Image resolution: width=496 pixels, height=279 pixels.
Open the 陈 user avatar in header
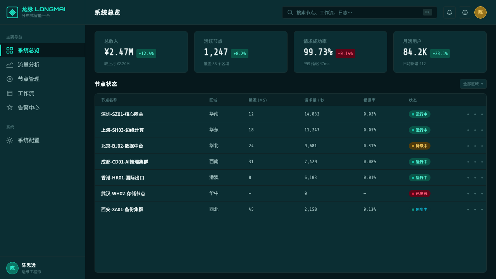pyautogui.click(x=480, y=12)
